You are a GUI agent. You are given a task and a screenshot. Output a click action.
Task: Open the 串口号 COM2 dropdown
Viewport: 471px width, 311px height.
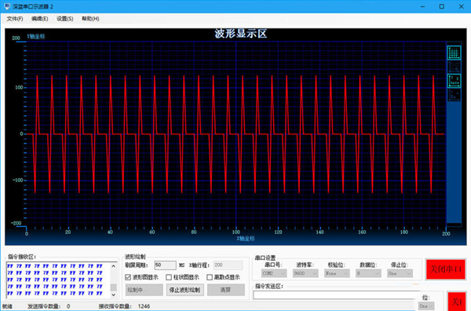tap(274, 273)
